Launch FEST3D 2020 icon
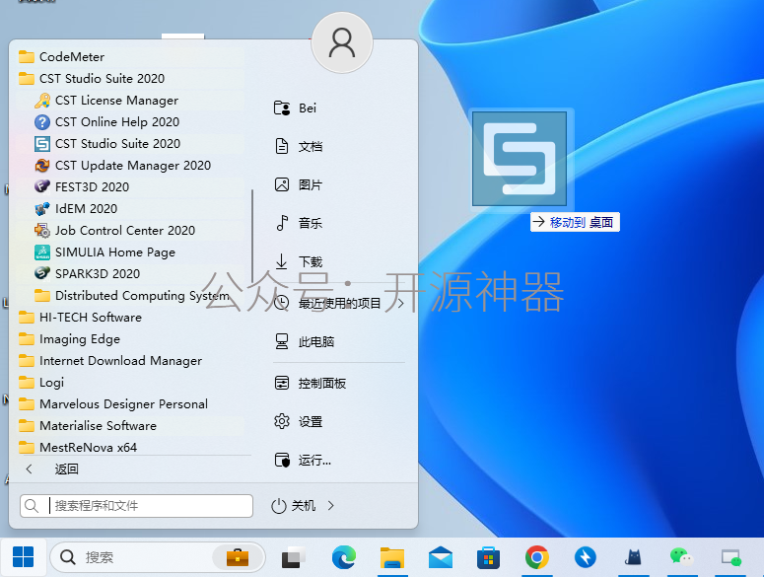The height and width of the screenshot is (577, 764). (42, 187)
